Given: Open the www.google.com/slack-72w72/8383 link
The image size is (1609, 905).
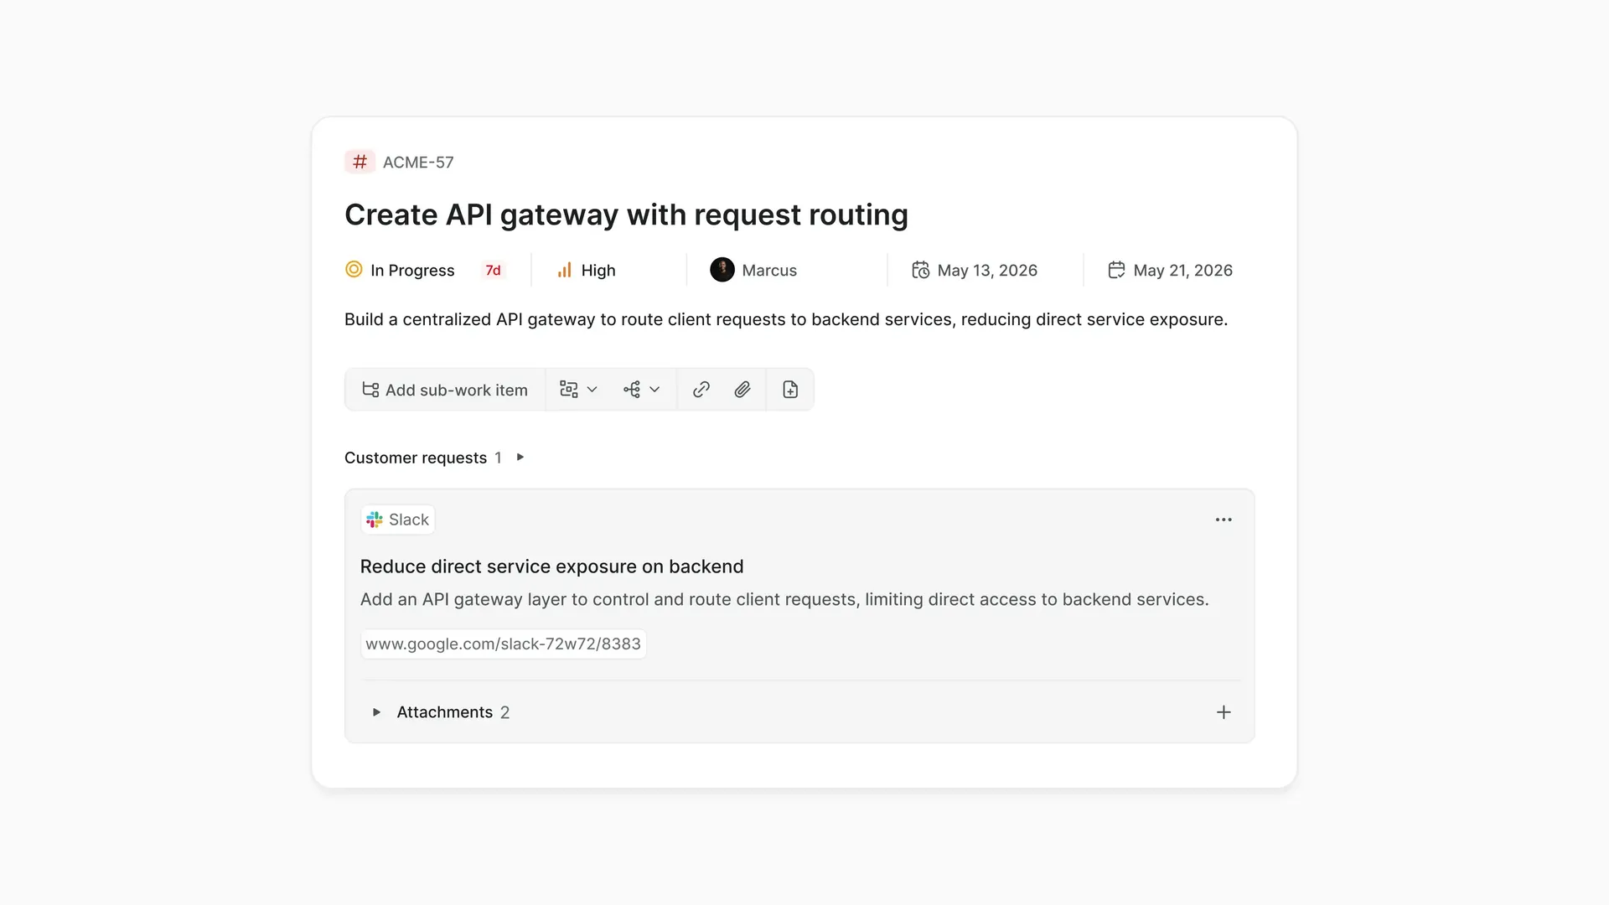Looking at the screenshot, I should (x=503, y=644).
